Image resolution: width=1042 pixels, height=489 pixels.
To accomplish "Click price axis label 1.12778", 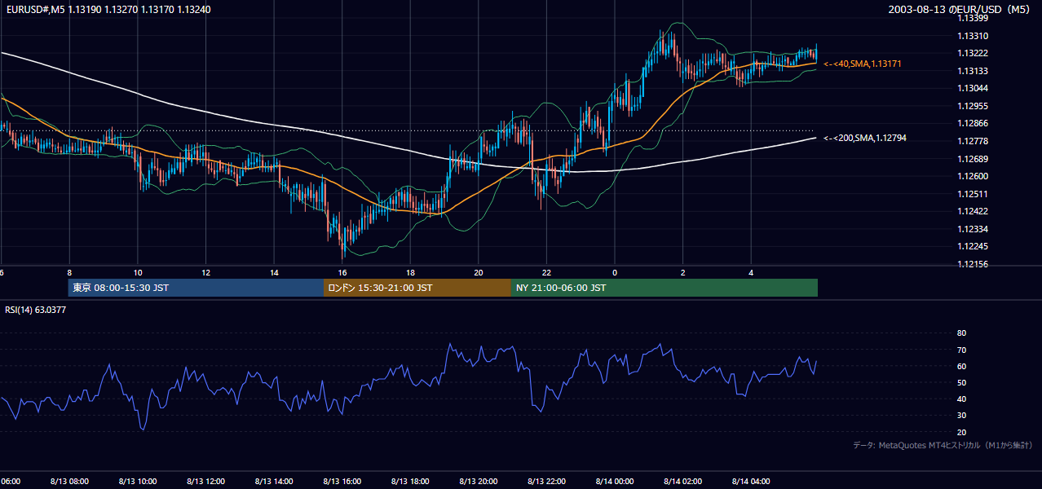I will [973, 142].
